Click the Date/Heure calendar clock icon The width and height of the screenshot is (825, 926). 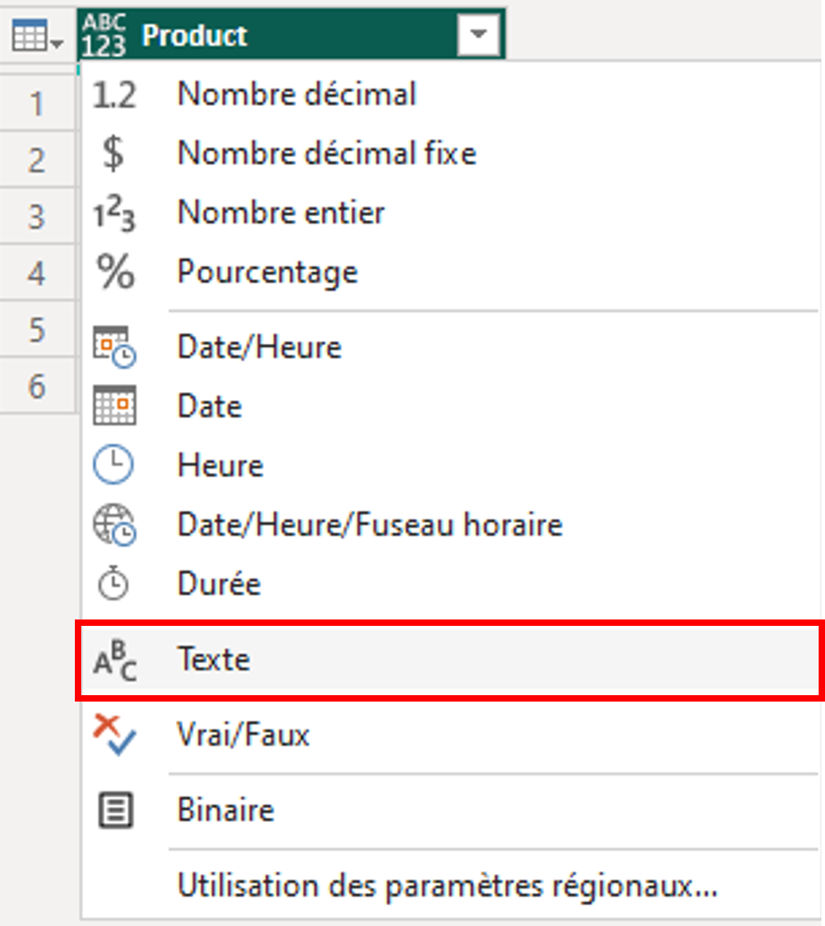tap(114, 348)
